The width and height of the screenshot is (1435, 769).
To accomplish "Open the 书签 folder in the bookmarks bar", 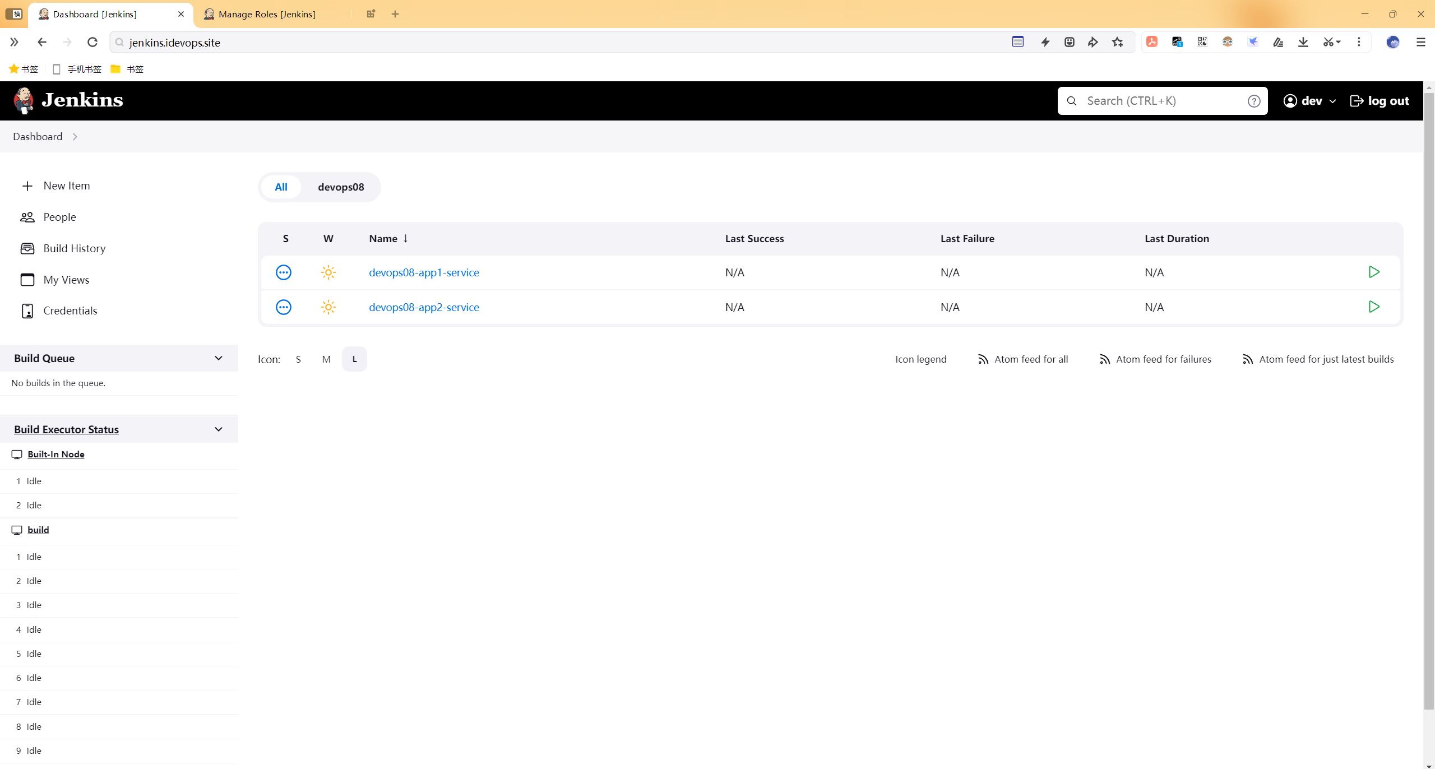I will pyautogui.click(x=127, y=69).
